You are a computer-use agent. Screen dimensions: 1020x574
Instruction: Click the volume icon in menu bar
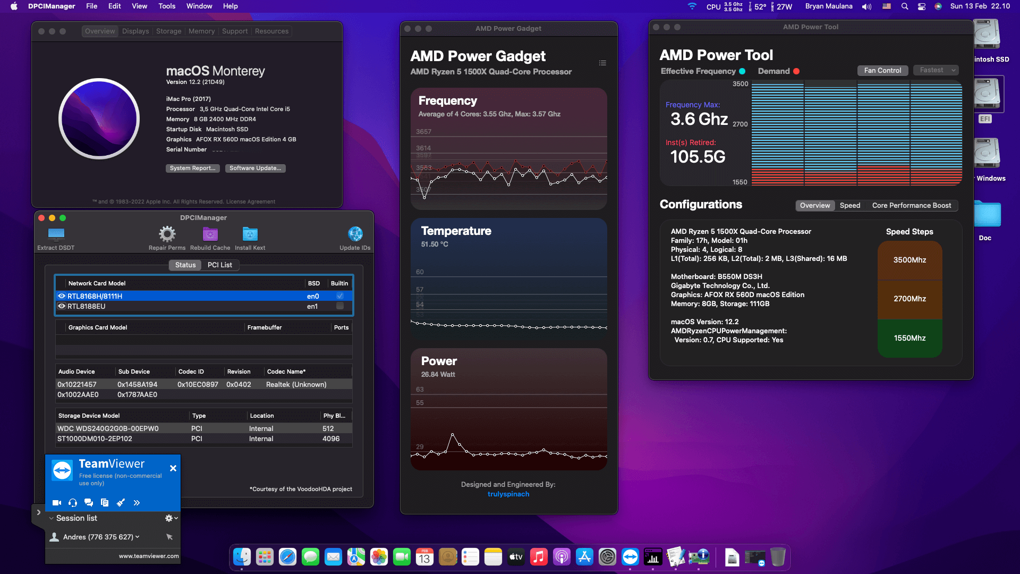tap(866, 6)
